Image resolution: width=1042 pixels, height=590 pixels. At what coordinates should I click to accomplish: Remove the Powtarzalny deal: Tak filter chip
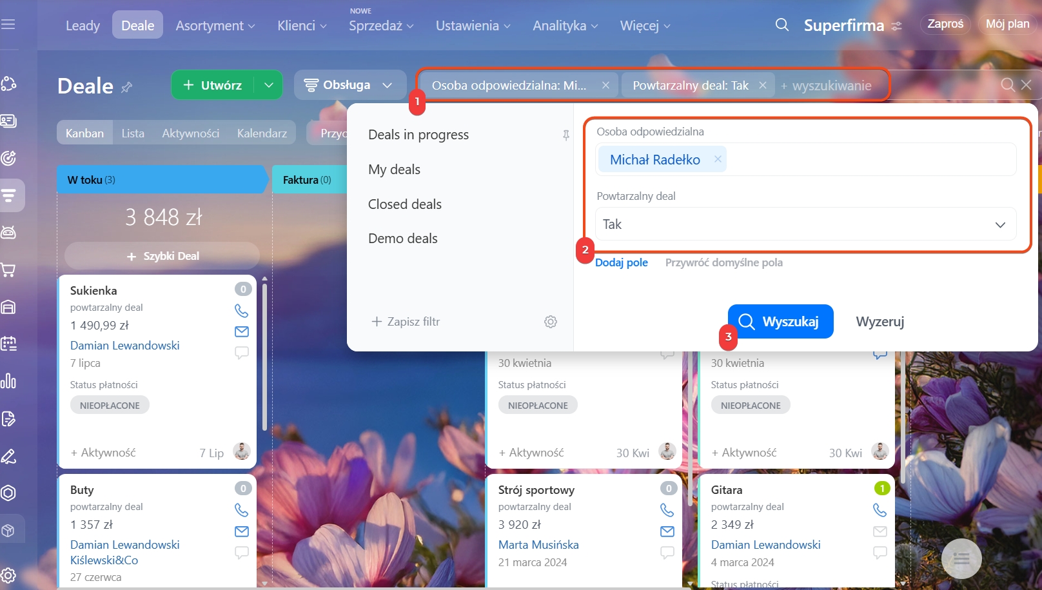(x=763, y=85)
